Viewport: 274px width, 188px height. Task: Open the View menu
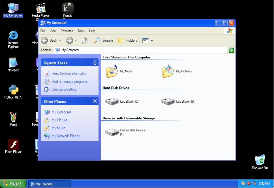[53, 31]
